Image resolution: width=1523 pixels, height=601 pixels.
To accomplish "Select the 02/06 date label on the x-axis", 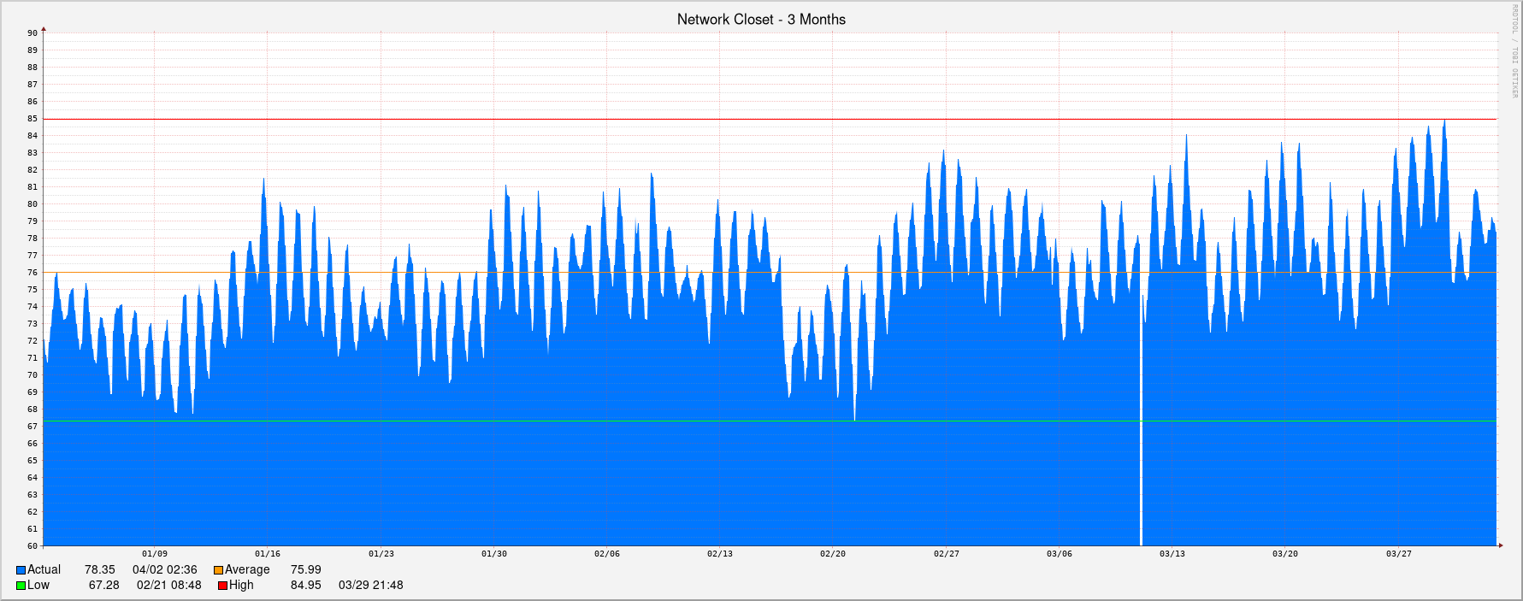I will coord(607,554).
